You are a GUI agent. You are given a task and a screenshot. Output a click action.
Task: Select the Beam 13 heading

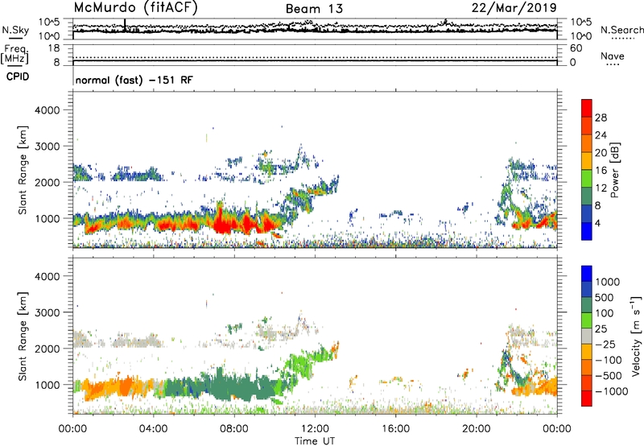pos(314,9)
